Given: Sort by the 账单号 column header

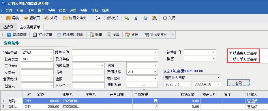Looking at the screenshot, I should 72,95.
